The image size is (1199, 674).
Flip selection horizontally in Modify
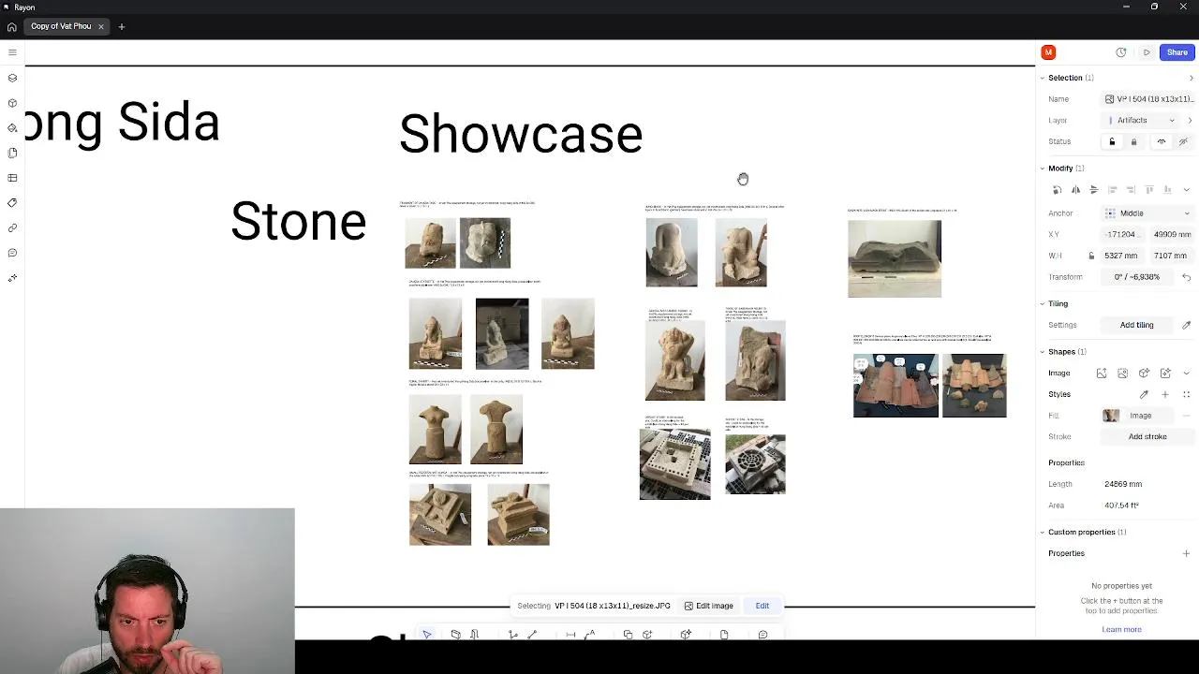[x=1075, y=190]
